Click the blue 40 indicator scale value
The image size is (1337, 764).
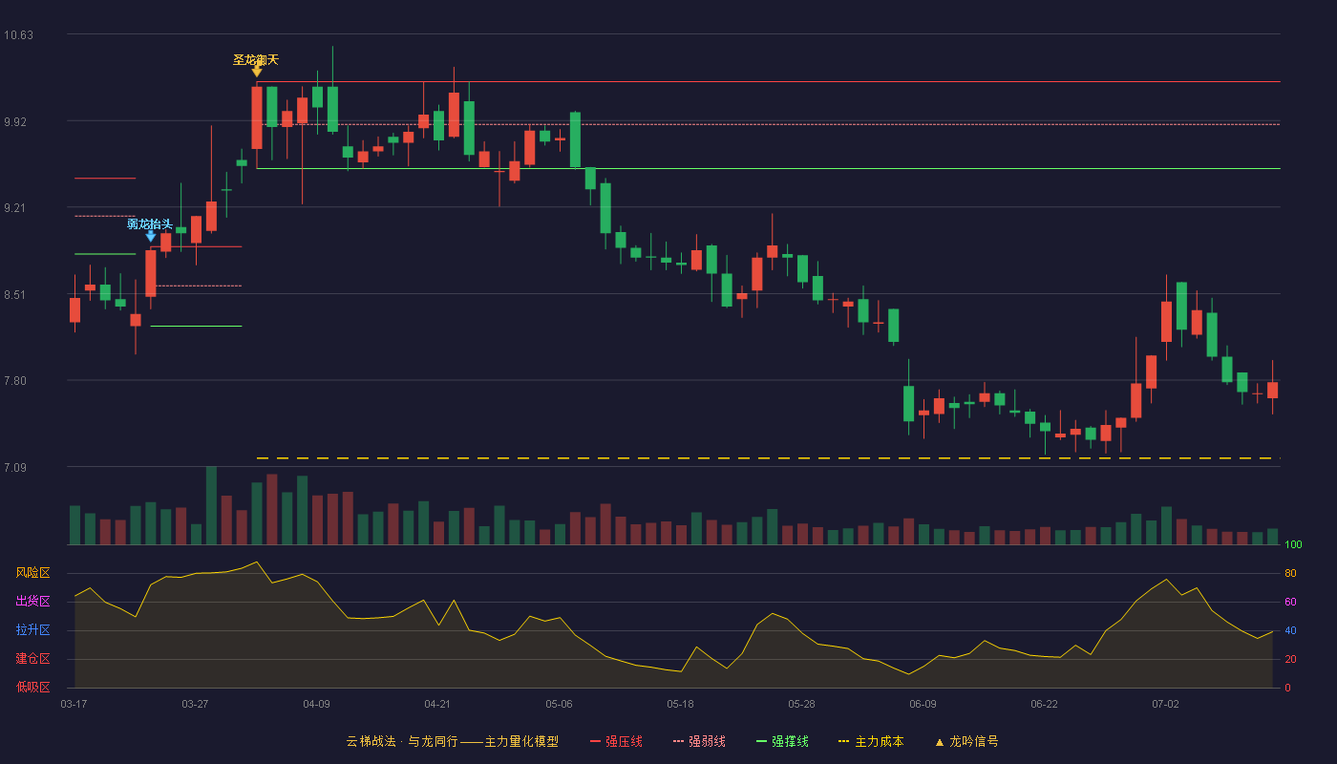pyautogui.click(x=1290, y=630)
